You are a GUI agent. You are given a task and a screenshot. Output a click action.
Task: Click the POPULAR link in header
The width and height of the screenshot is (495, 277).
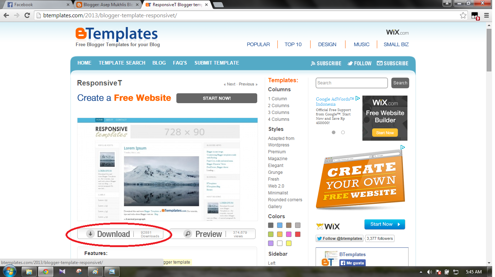258,44
